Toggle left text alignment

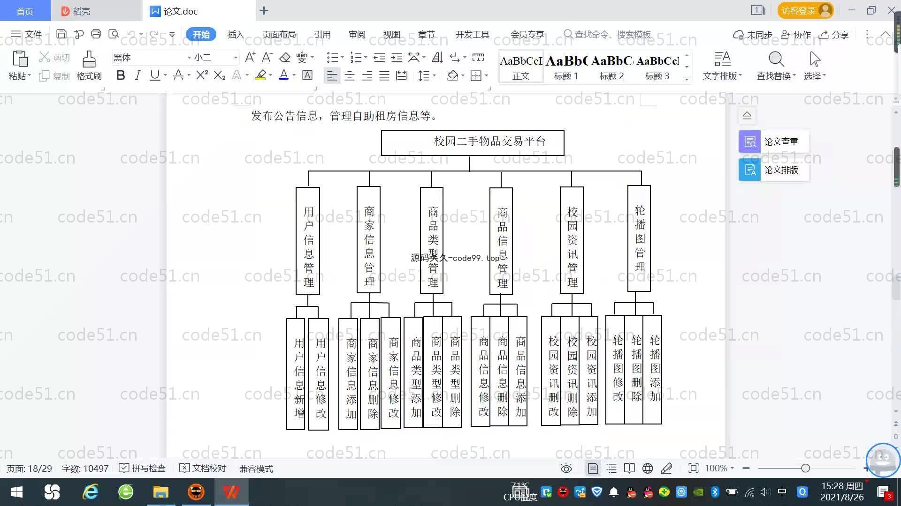[x=332, y=75]
